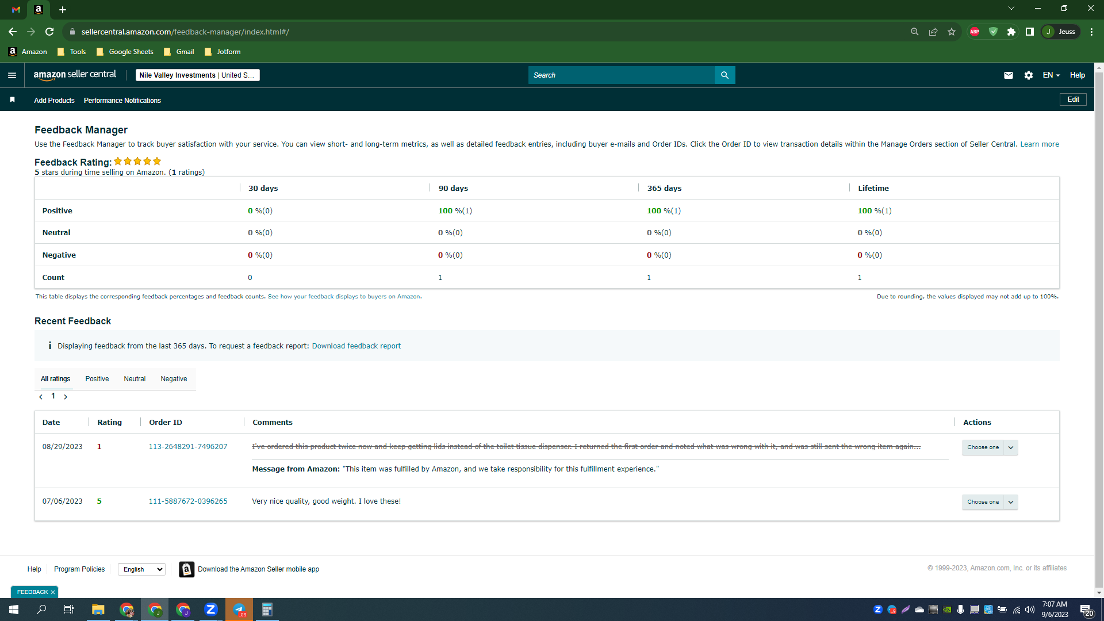Click the Amazon app icon in footer
Screen dimensions: 1104x621
[x=186, y=569]
